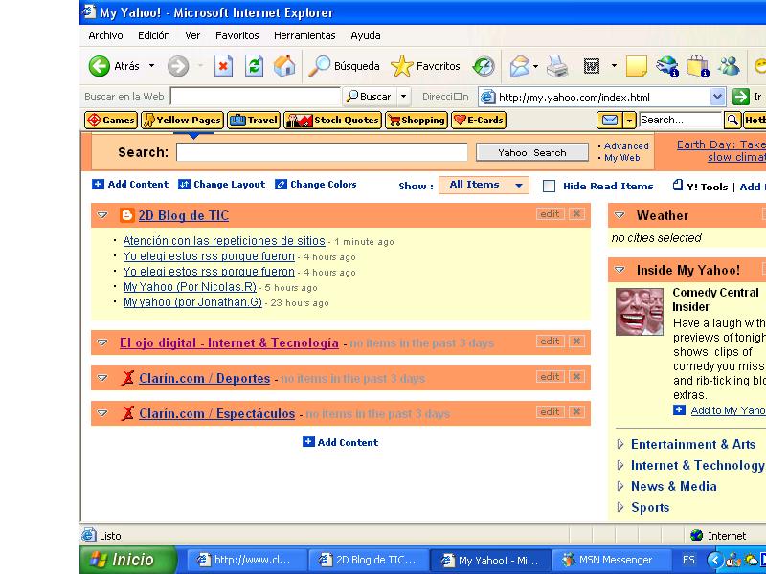Screen dimensions: 766x574
Task: Click the Yahoo page Search text field
Action: [x=322, y=152]
